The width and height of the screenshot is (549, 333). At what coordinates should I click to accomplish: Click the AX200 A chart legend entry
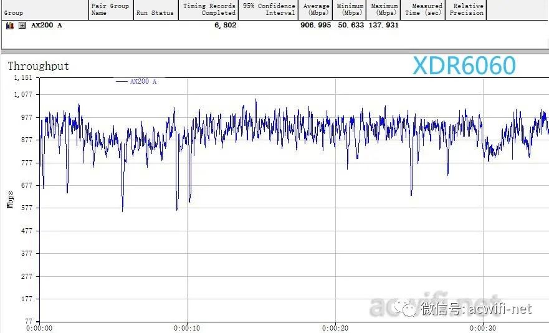136,81
